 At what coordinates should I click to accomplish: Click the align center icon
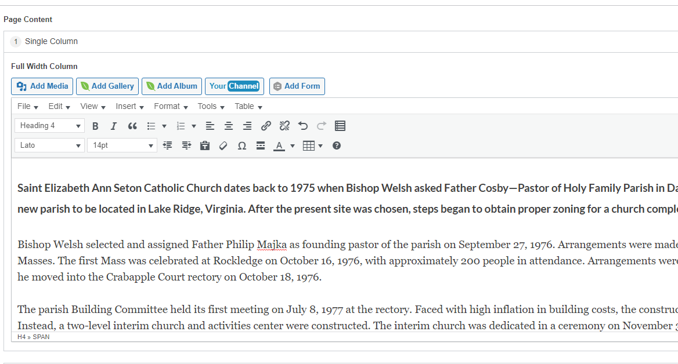pos(229,126)
